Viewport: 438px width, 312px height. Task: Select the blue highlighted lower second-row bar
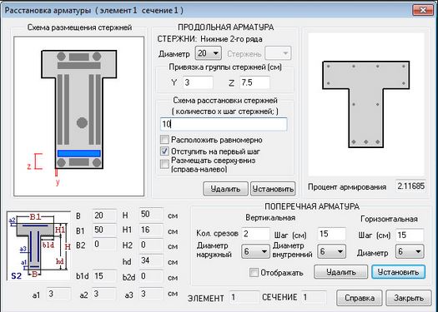(x=79, y=153)
